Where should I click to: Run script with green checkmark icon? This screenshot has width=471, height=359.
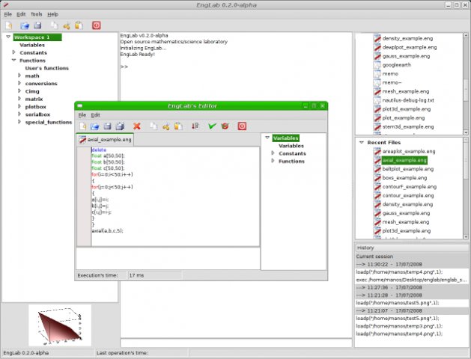tap(212, 126)
